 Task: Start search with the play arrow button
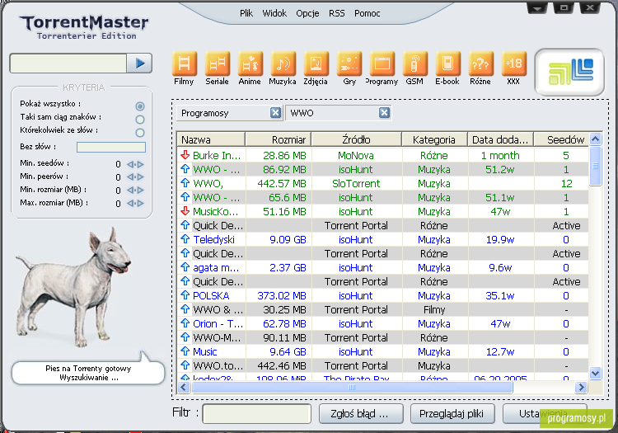[x=139, y=64]
